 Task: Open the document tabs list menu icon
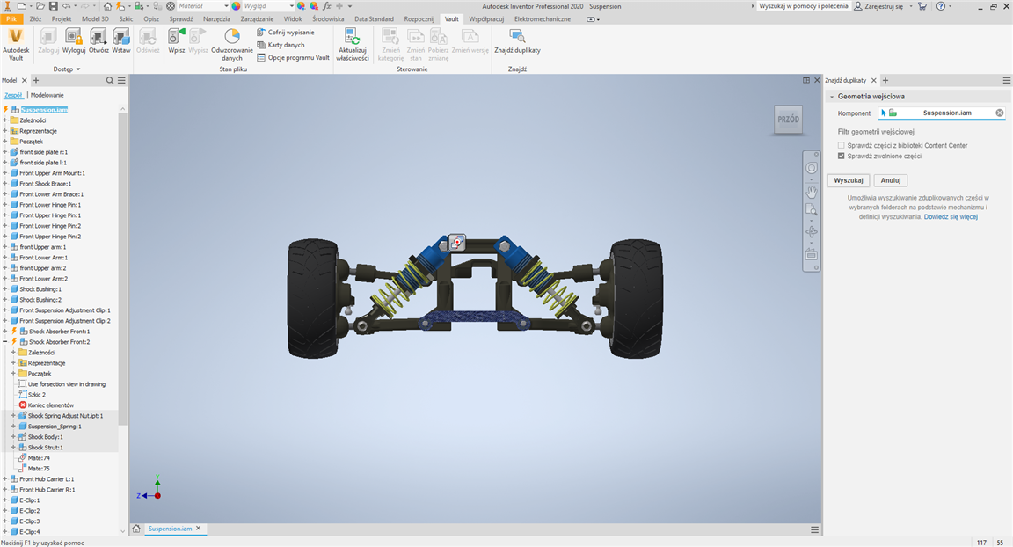coord(814,529)
